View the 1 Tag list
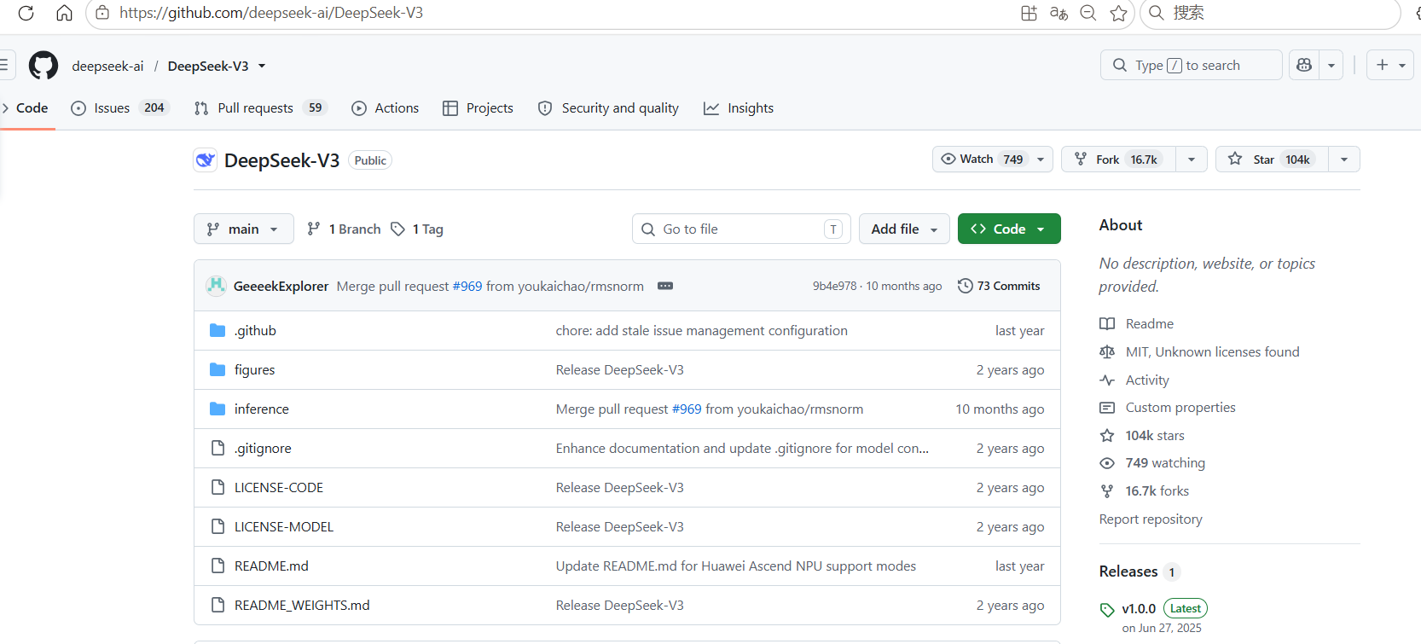The height and width of the screenshot is (644, 1421). pyautogui.click(x=417, y=229)
